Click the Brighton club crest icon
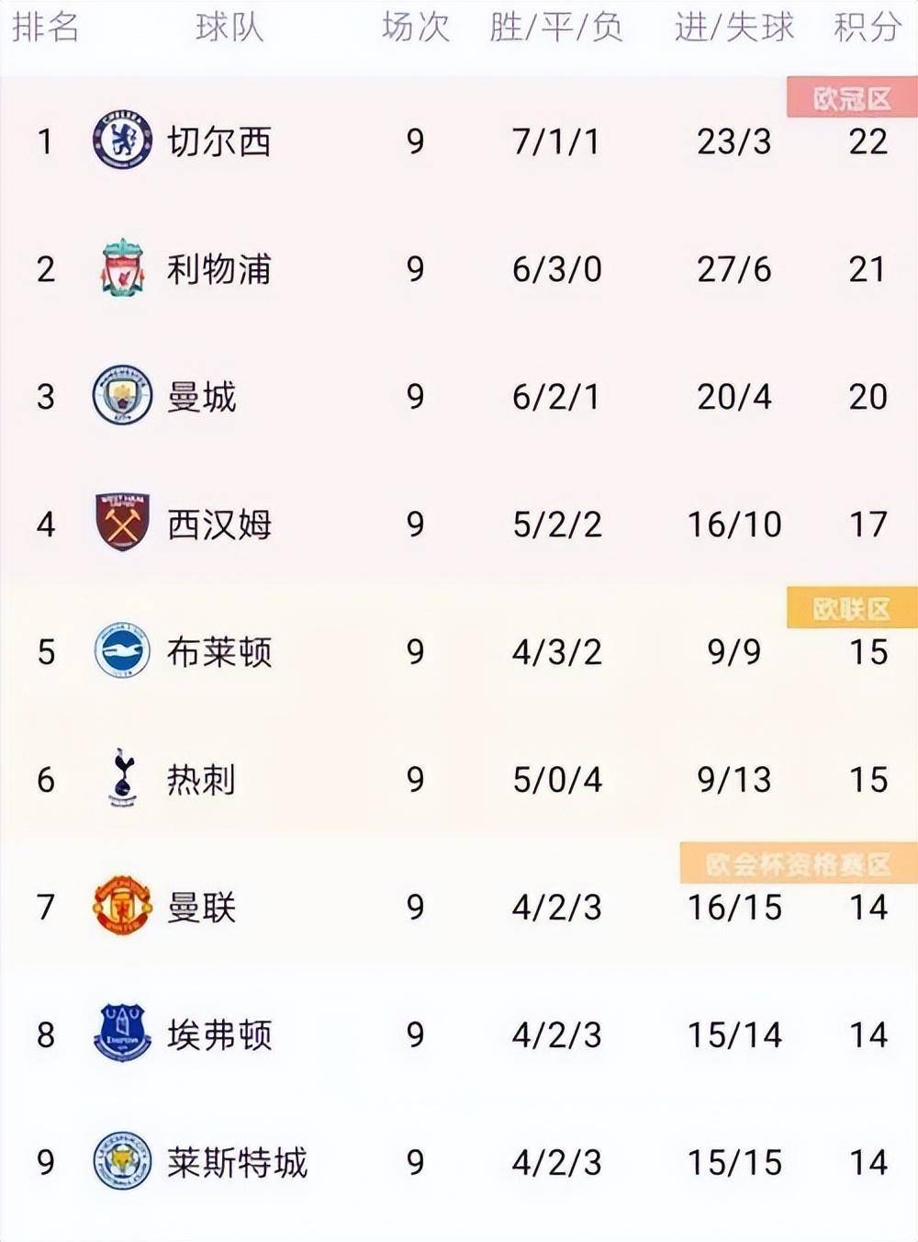918x1242 pixels. click(122, 651)
